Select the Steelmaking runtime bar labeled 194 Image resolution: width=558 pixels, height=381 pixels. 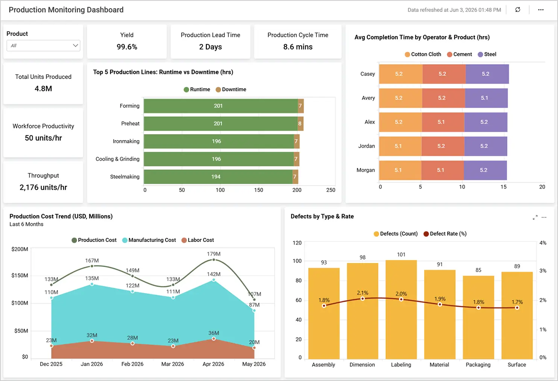pos(218,177)
